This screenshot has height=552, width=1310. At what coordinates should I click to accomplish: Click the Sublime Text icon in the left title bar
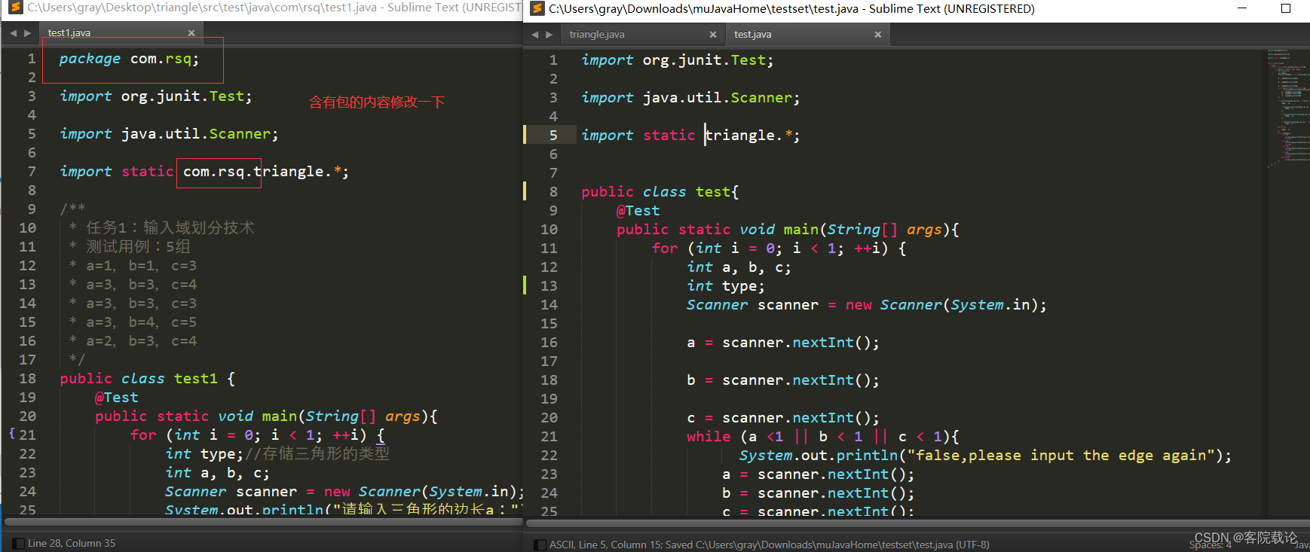15,8
